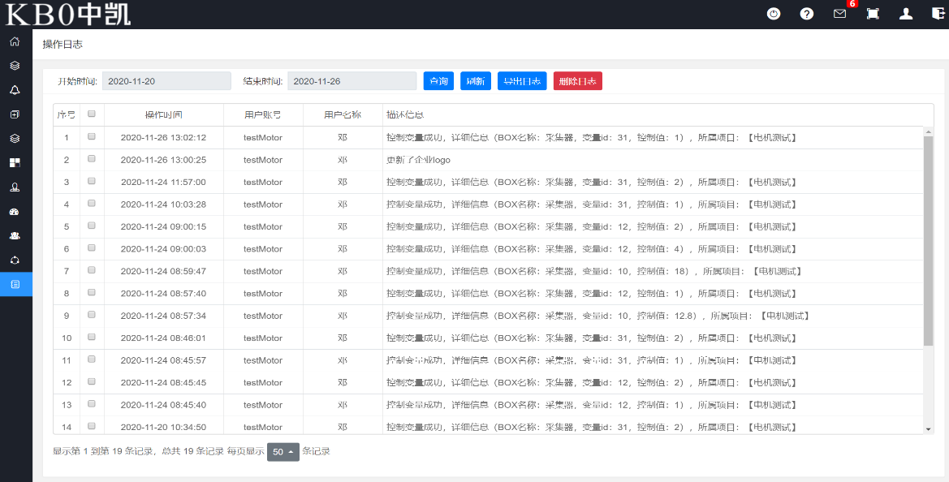Check the checkbox for row 1
Screen dimensions: 949x482
(x=92, y=137)
